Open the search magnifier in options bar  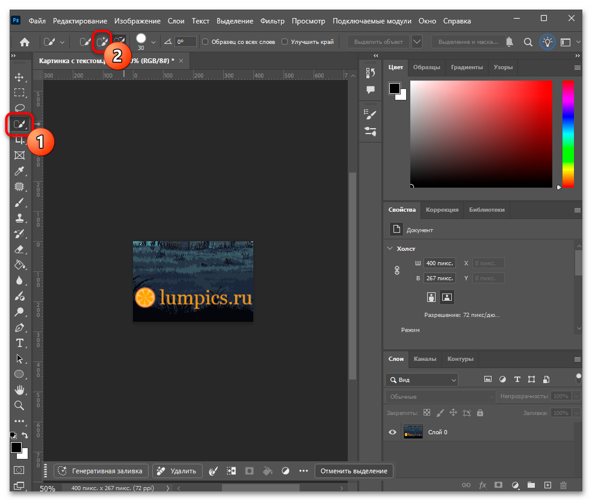point(528,42)
